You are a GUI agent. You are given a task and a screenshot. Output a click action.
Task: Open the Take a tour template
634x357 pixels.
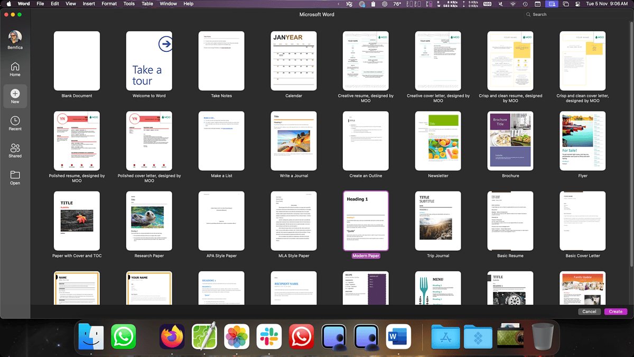coord(149,61)
